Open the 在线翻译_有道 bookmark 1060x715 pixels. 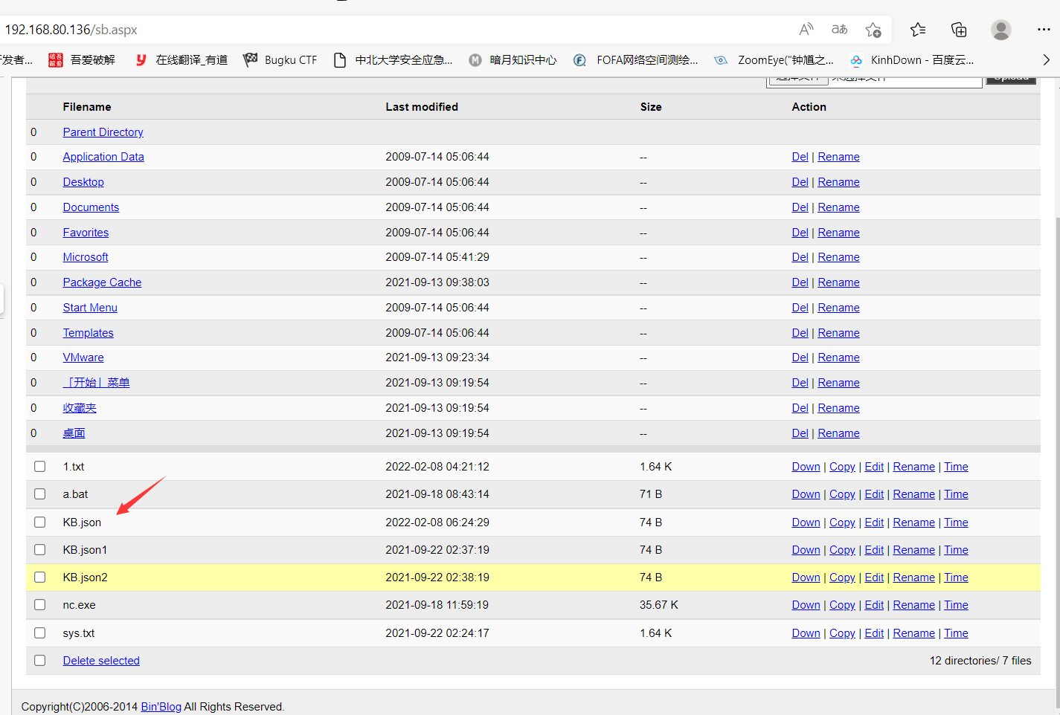181,60
